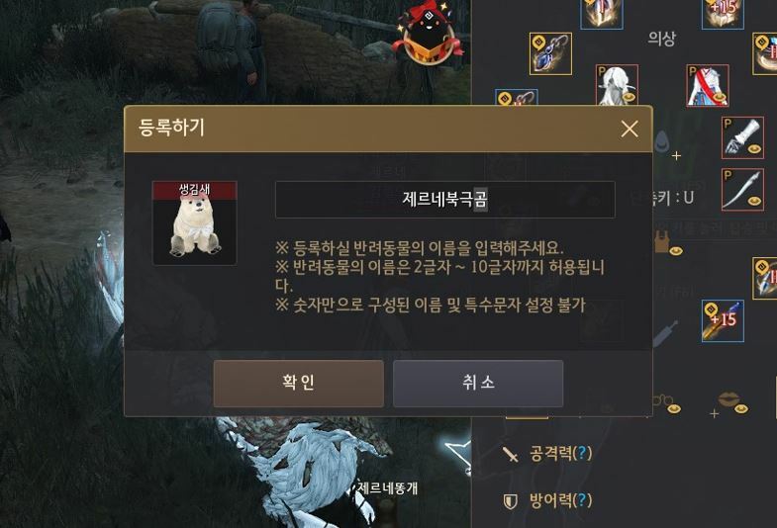777x528 pixels.
Task: Click the 취소 cancel button
Action: click(x=478, y=383)
